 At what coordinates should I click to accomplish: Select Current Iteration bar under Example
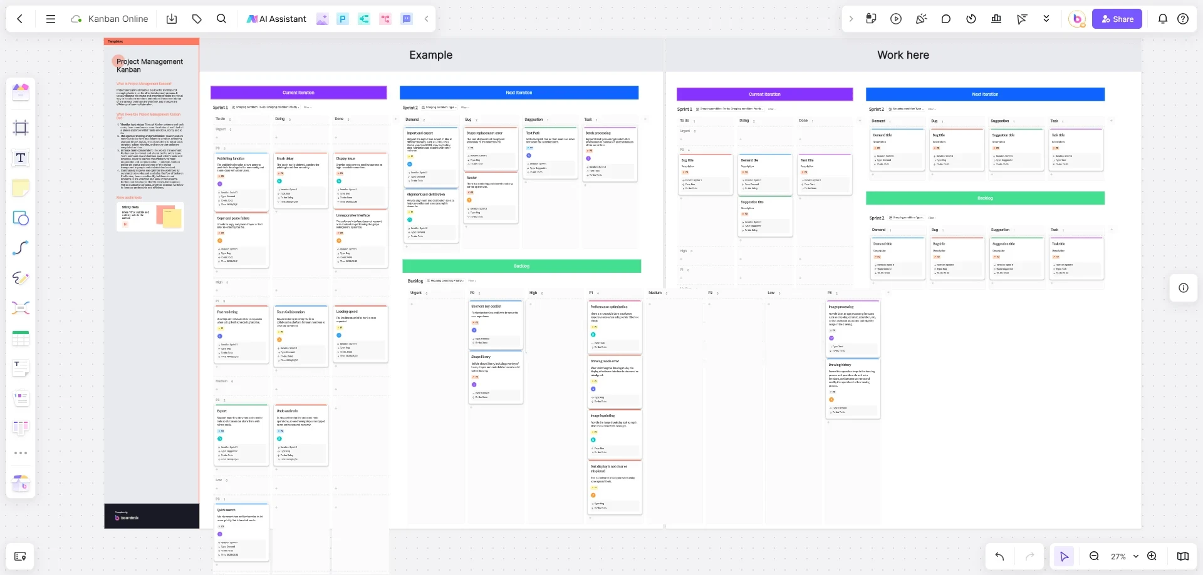pos(298,93)
